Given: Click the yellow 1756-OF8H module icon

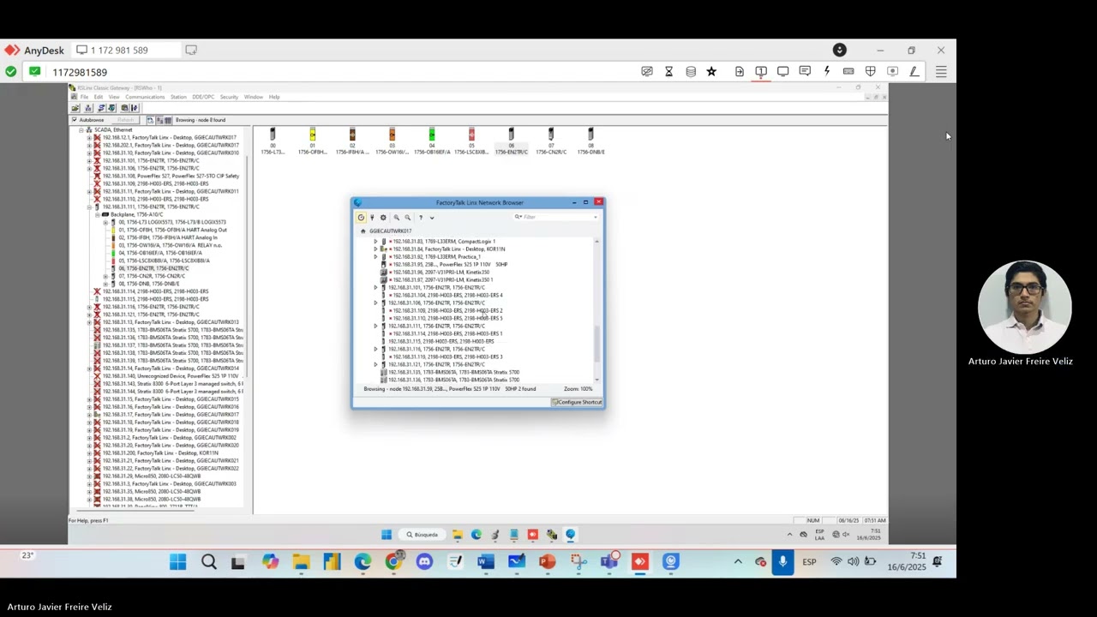Looking at the screenshot, I should [x=313, y=135].
